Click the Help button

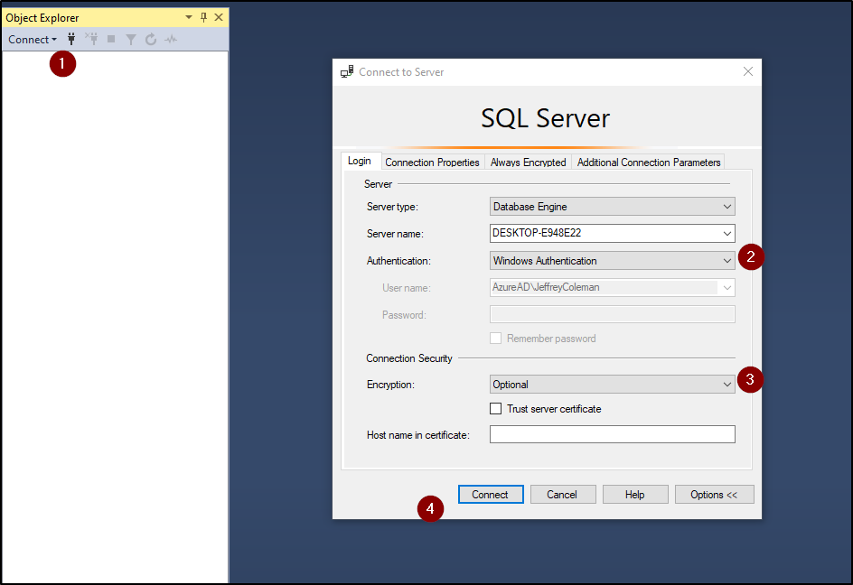point(635,494)
